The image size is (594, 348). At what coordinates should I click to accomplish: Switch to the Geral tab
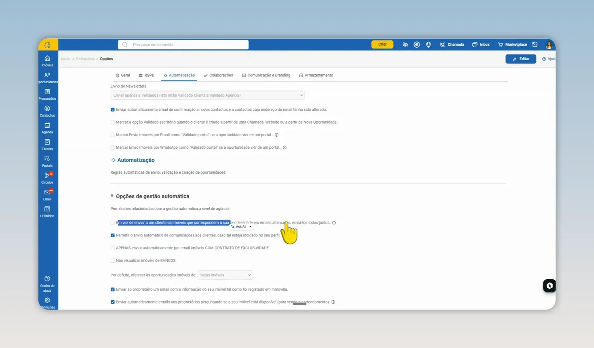coord(123,75)
